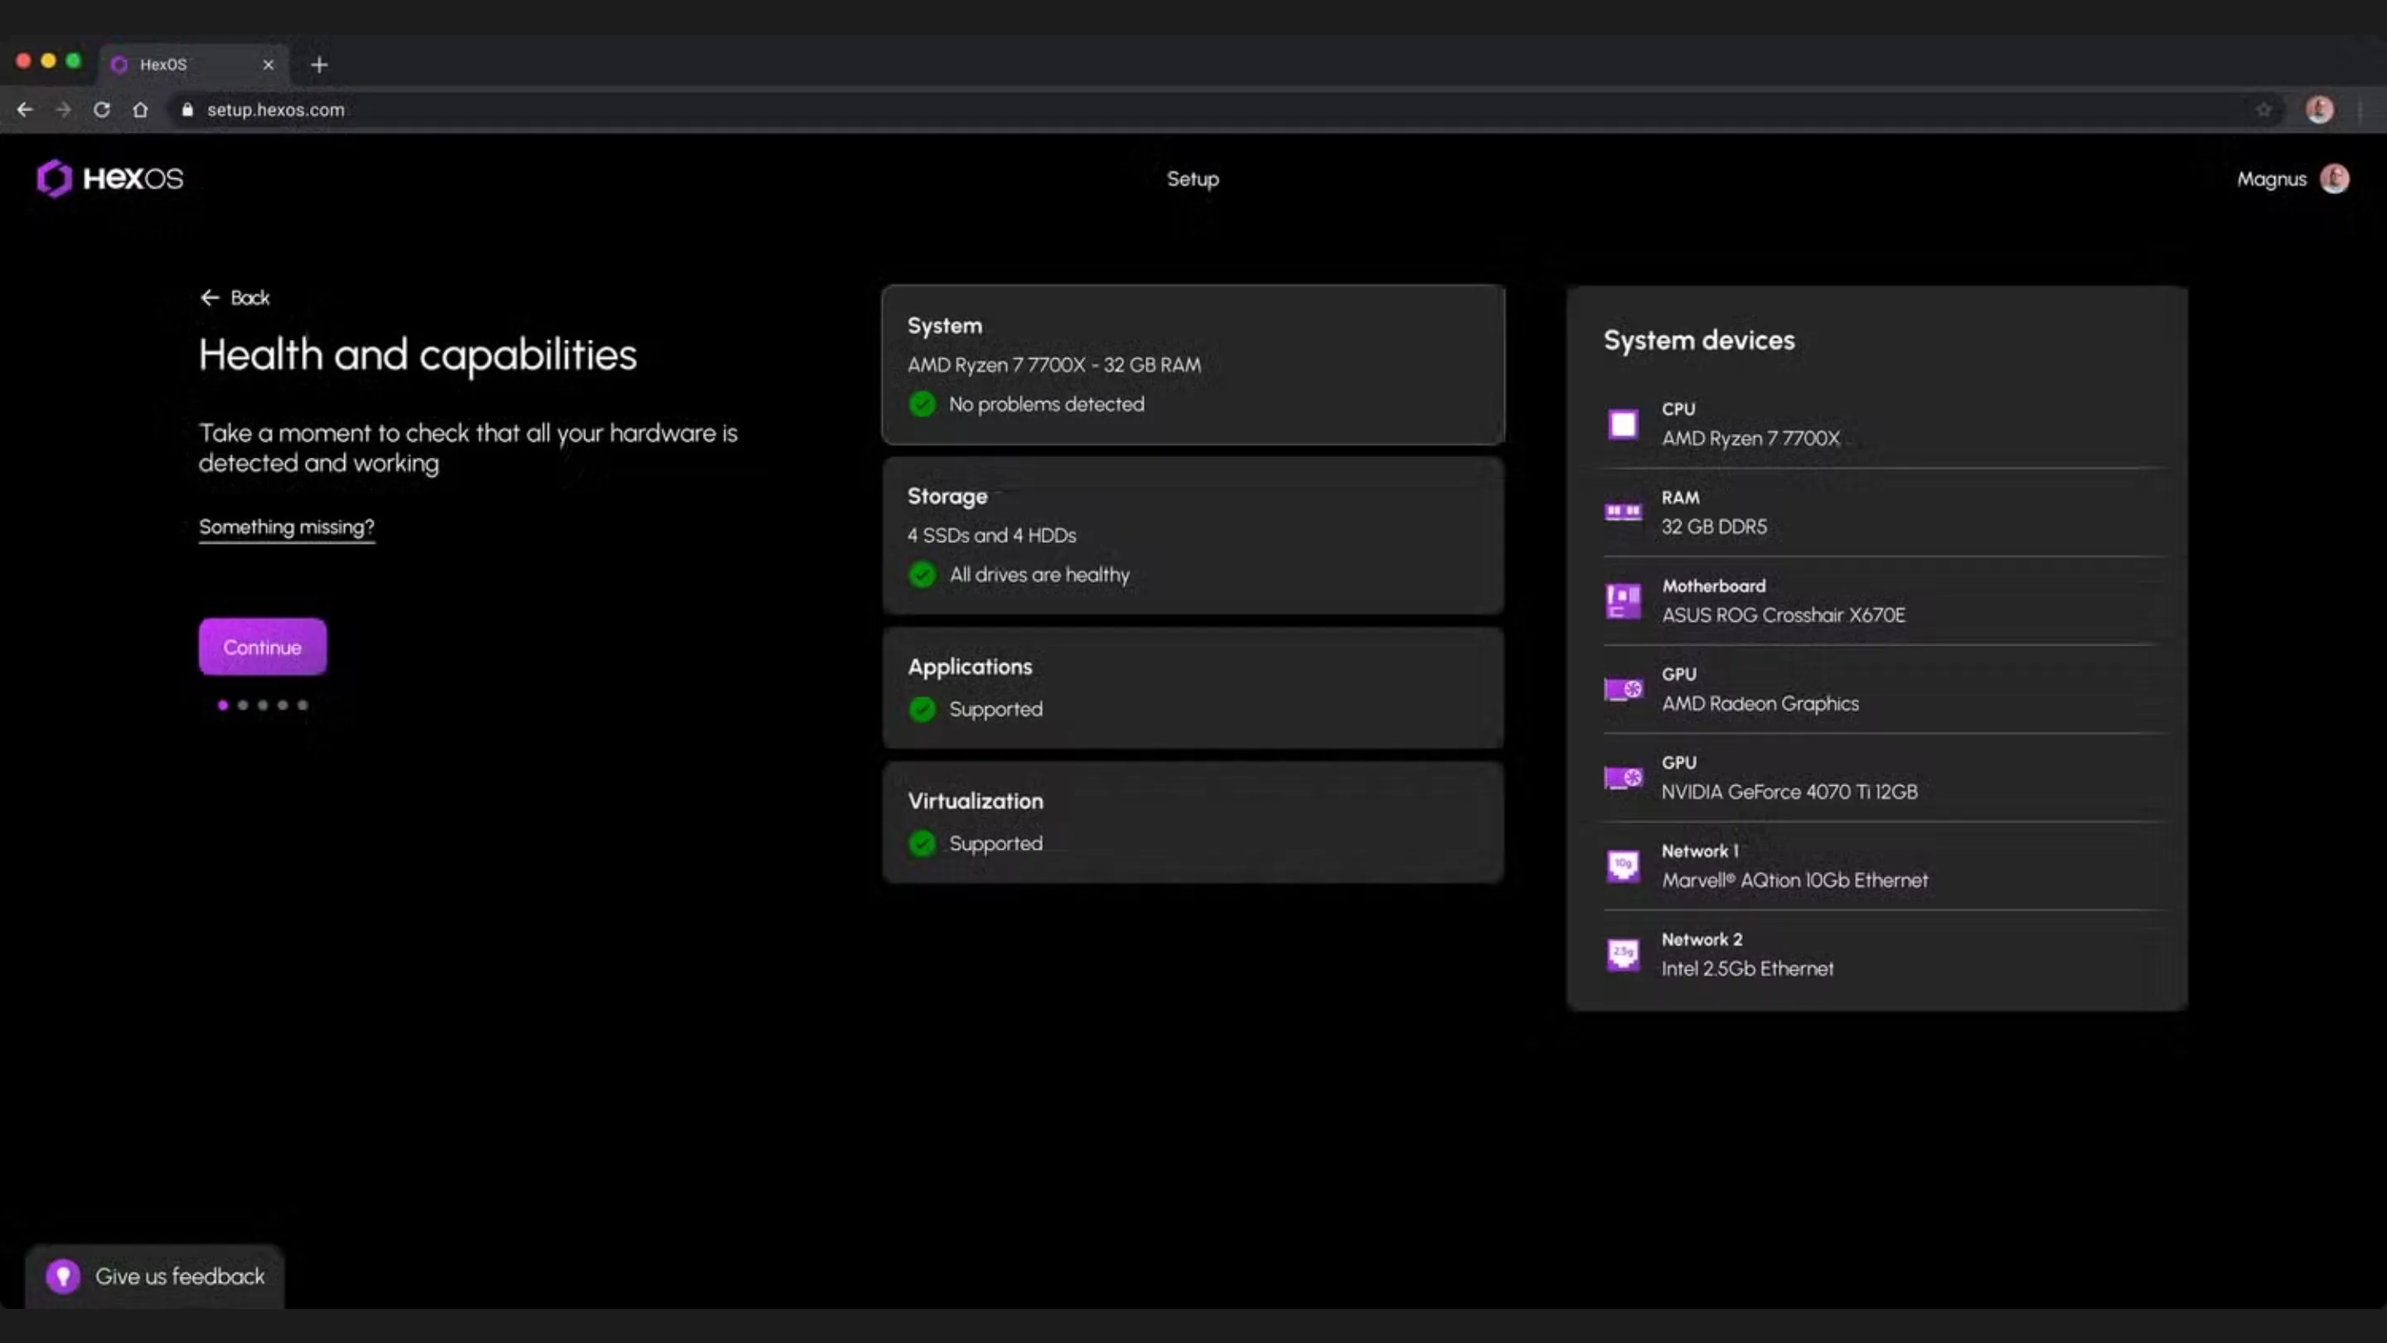This screenshot has height=1343, width=2387.
Task: Click the feedback lightbulb icon
Action: pyautogui.click(x=63, y=1277)
